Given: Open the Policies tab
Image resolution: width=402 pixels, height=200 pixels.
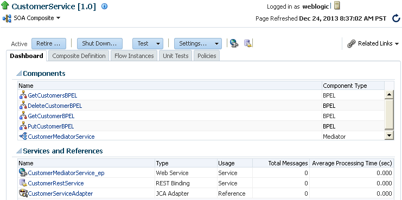Looking at the screenshot, I should click(x=207, y=56).
